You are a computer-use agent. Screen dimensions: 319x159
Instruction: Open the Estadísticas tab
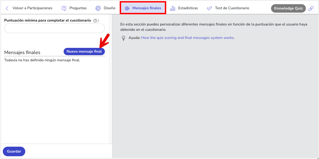[184, 8]
